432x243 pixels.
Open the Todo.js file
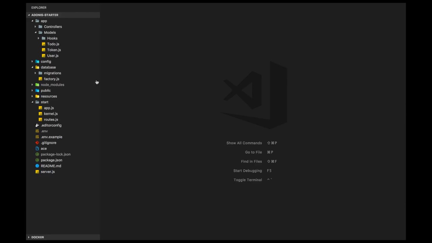(x=53, y=44)
